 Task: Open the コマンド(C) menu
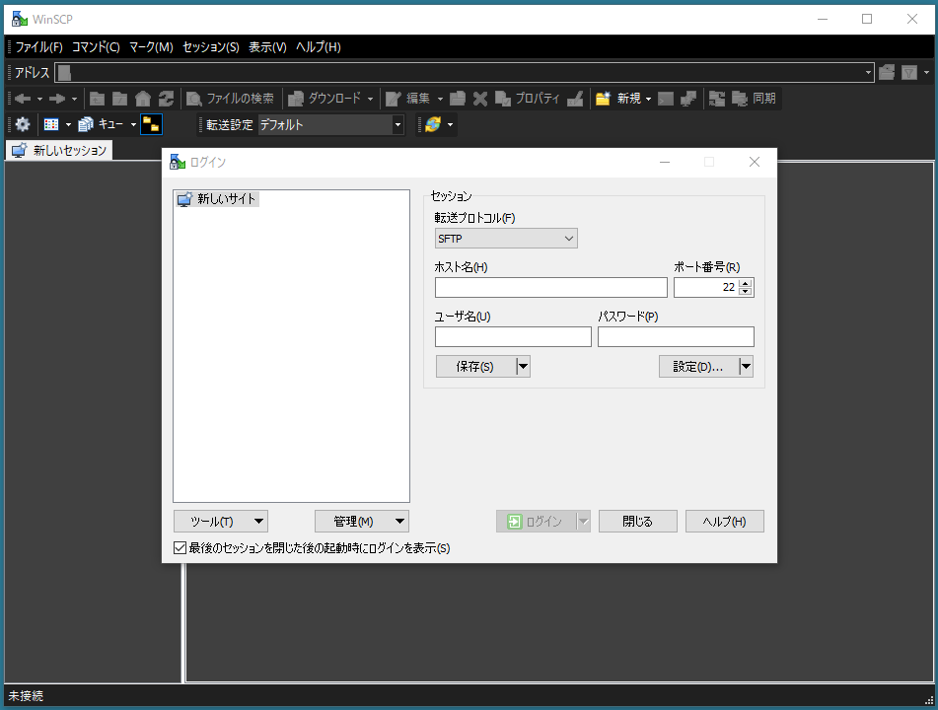click(x=96, y=47)
